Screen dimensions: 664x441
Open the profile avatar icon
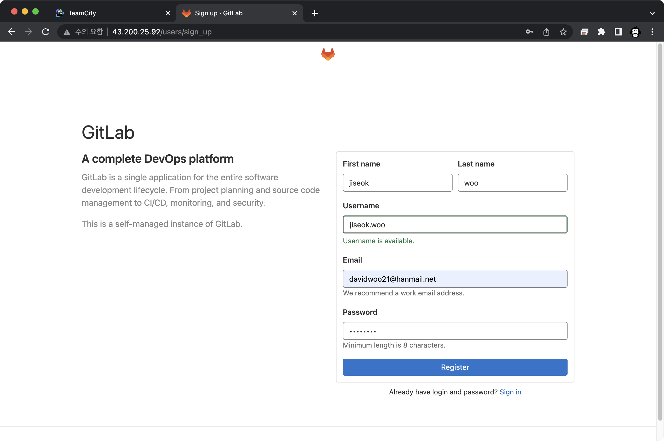coord(635,32)
